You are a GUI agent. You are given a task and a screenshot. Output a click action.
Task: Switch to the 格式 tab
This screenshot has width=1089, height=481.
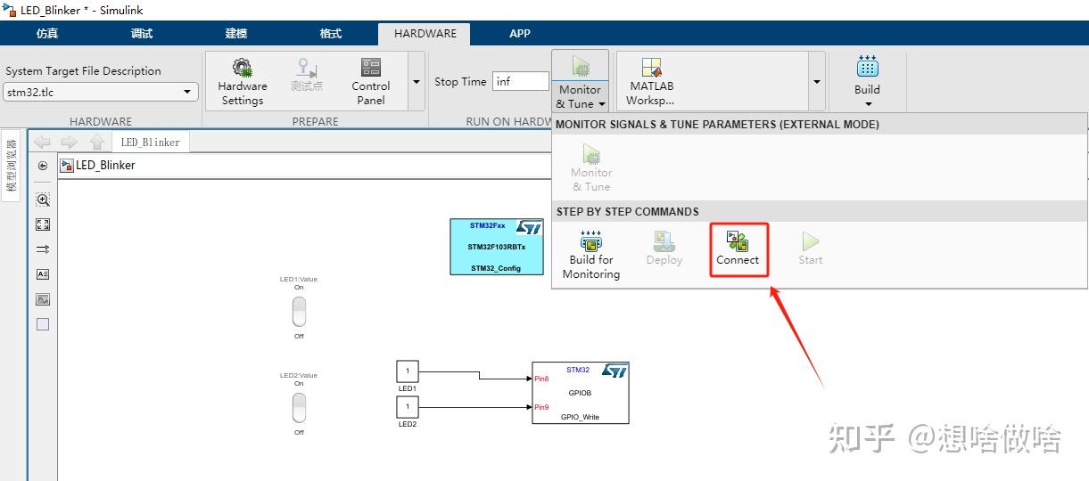point(331,34)
